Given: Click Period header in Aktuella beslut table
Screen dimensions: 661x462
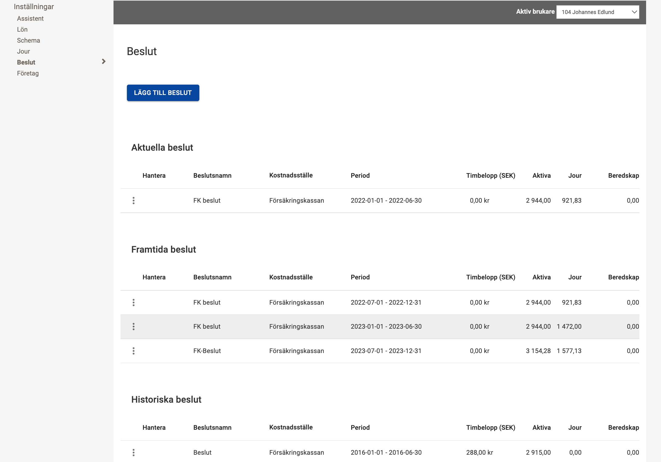Looking at the screenshot, I should point(360,176).
